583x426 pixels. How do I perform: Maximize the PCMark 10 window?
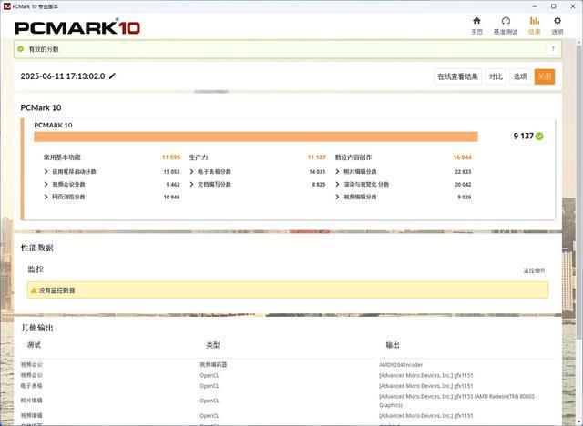tap(554, 6)
